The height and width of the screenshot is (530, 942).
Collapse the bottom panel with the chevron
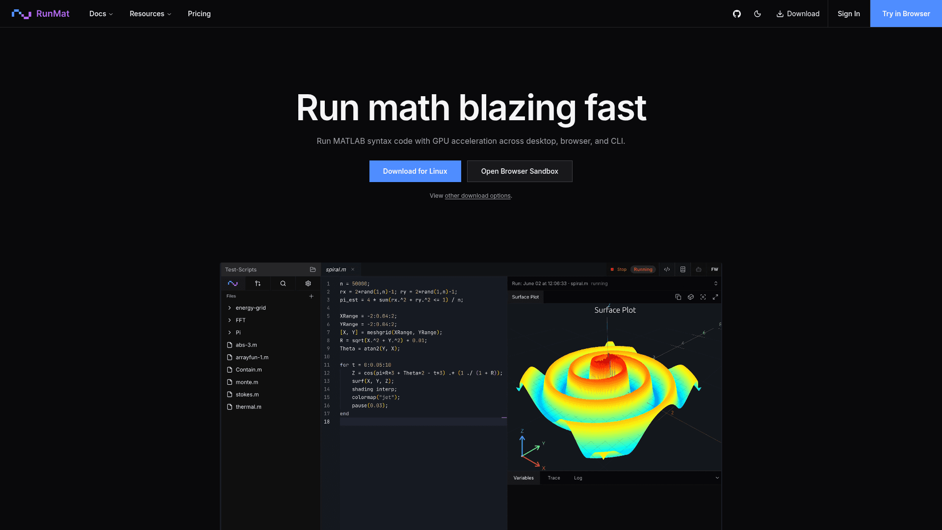(717, 478)
